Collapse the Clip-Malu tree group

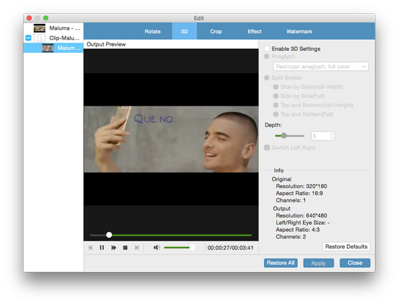point(29,38)
